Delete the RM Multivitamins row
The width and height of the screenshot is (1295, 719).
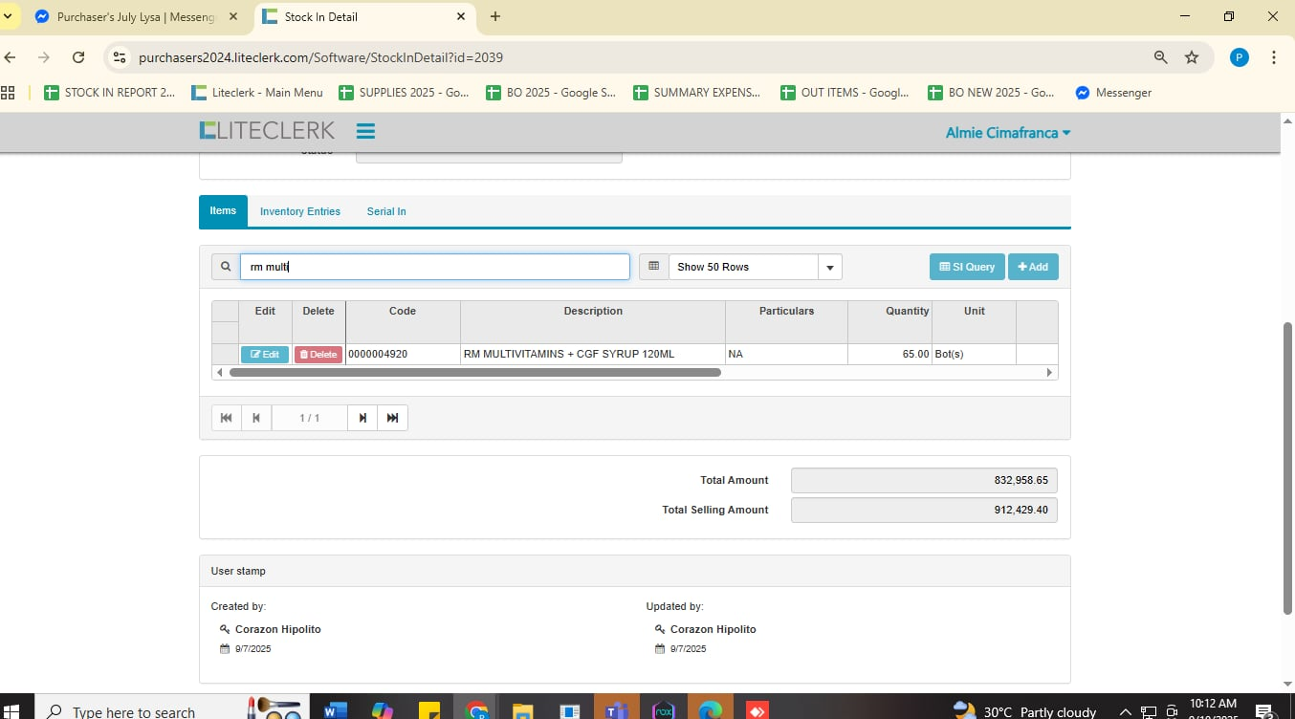(x=318, y=354)
